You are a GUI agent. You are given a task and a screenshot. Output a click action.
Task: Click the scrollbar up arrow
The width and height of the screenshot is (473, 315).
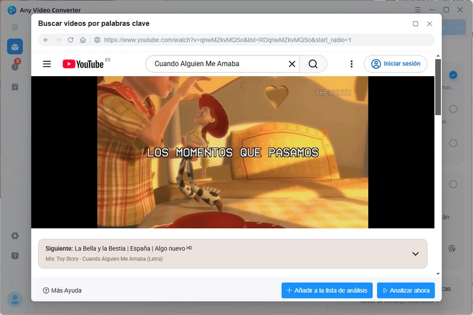point(438,56)
